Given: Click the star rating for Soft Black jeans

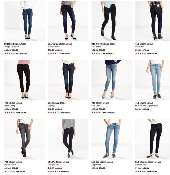Looking at the screenshot, I should click(x=97, y=53).
